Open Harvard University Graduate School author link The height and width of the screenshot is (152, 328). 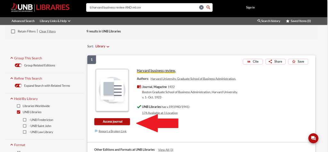(193, 79)
